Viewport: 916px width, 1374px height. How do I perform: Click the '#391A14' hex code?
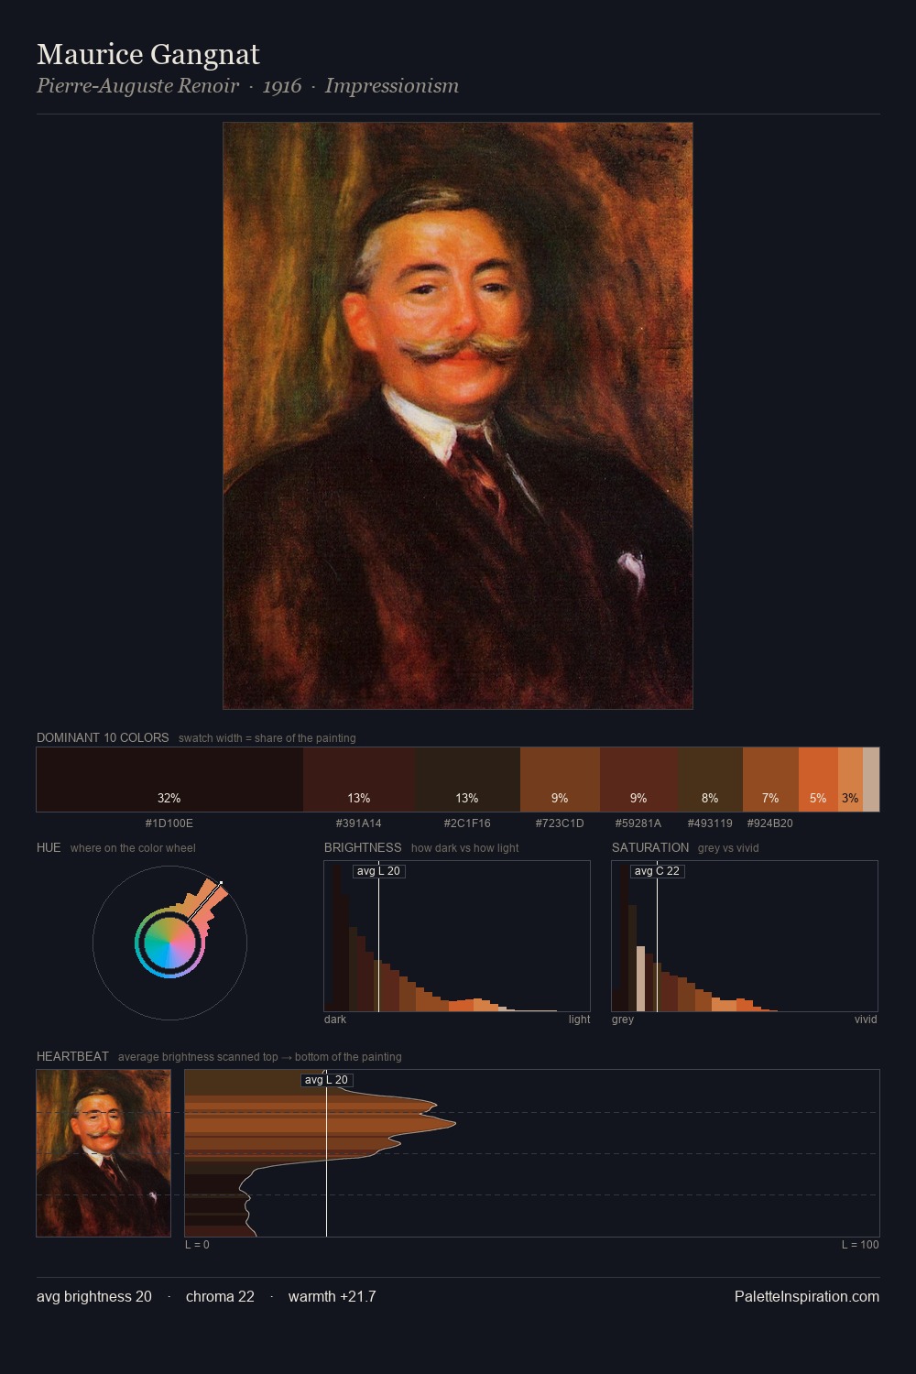[359, 823]
